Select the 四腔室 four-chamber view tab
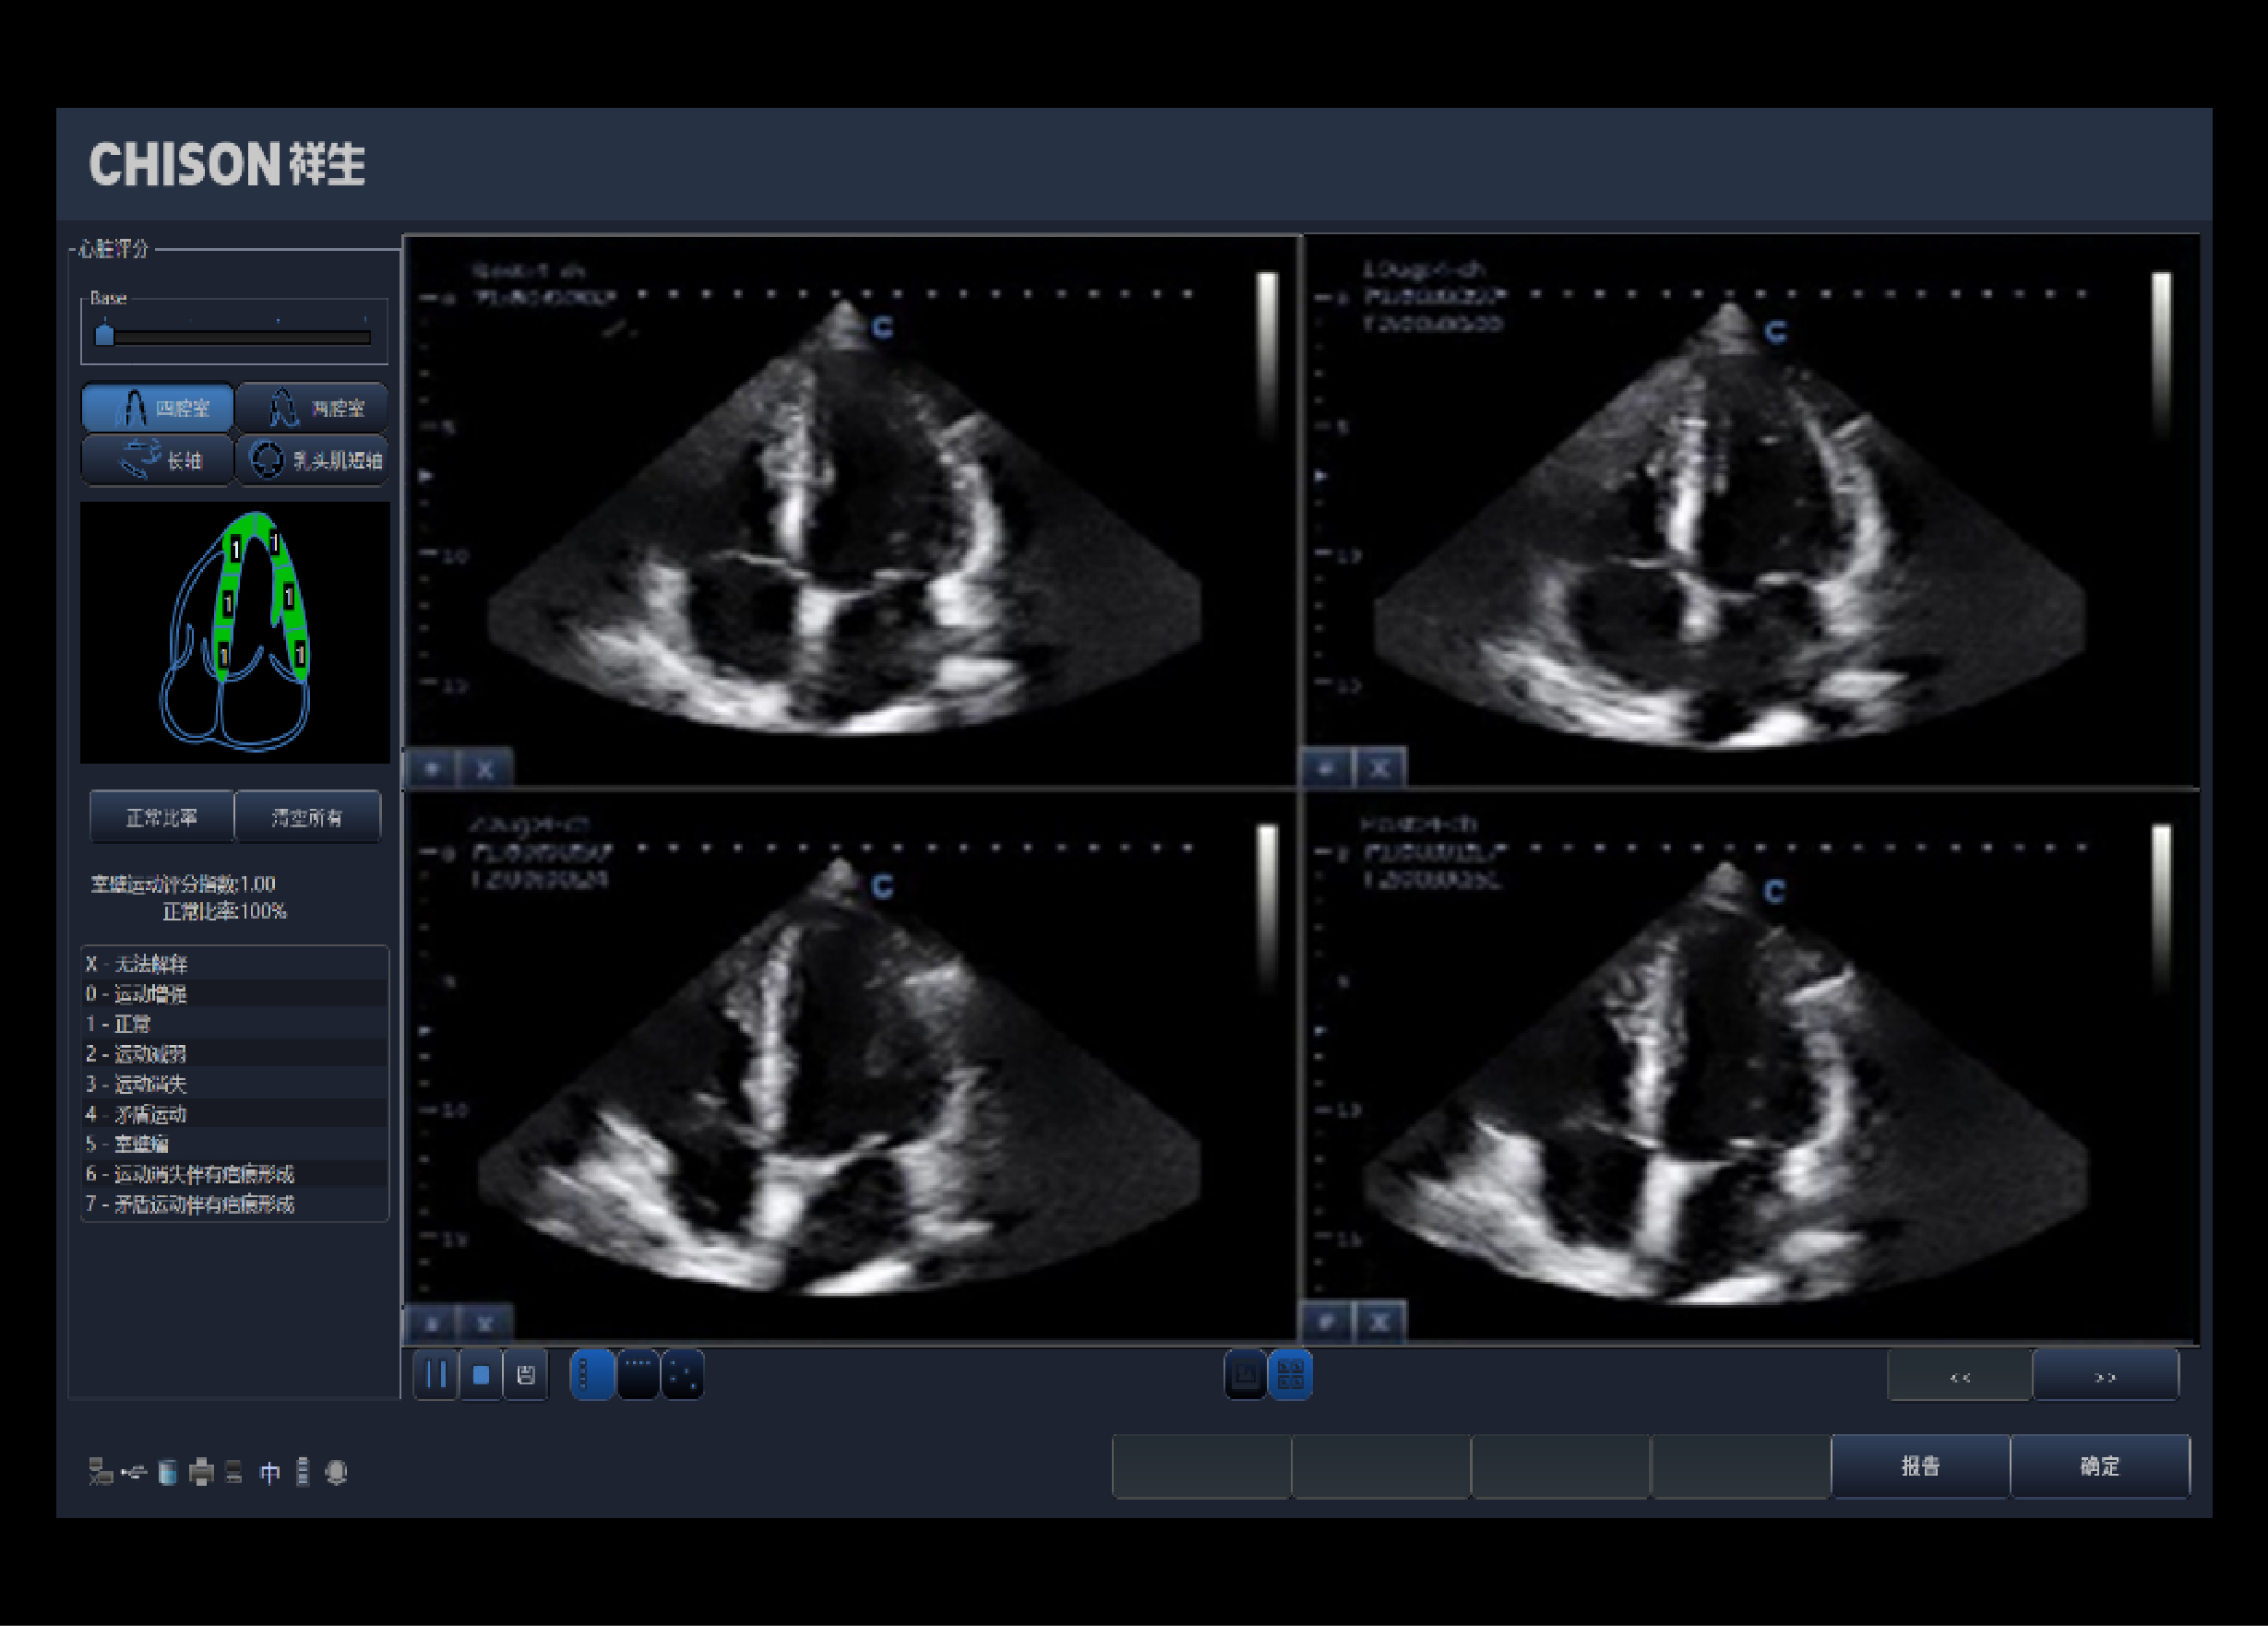 [x=158, y=408]
